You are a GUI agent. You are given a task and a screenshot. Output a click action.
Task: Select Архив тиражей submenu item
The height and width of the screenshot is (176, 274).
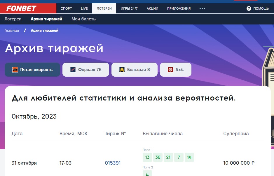pos(46,19)
